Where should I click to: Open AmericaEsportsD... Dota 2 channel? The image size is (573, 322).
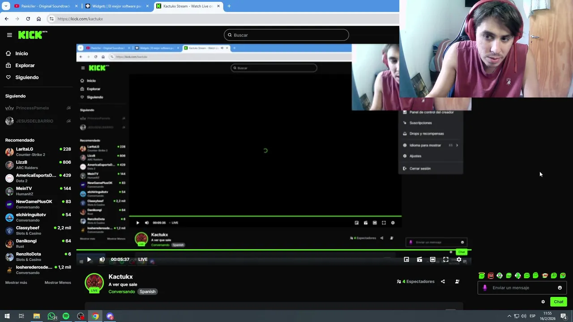(38, 178)
